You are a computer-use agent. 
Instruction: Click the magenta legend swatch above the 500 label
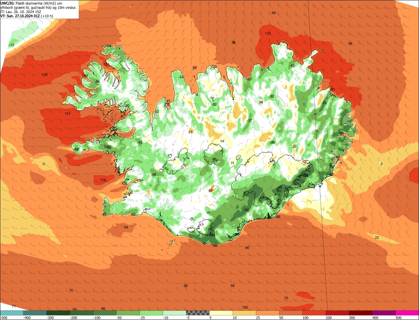(x=407, y=313)
